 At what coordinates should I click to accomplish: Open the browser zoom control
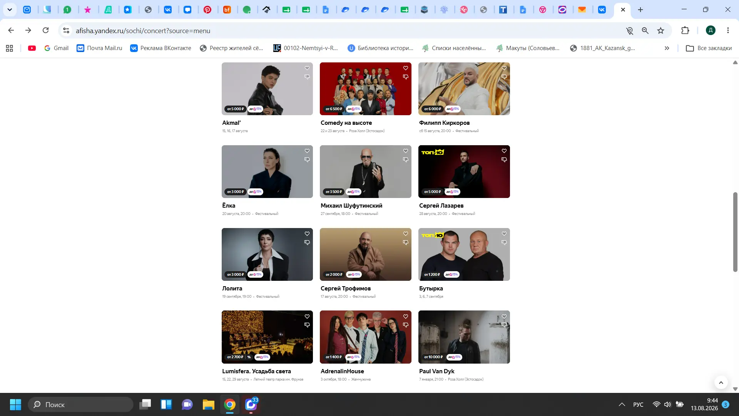click(x=645, y=30)
